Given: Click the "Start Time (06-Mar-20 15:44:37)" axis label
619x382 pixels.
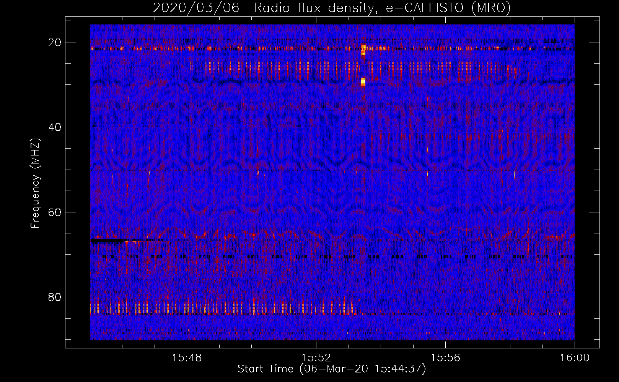Looking at the screenshot, I should [332, 369].
